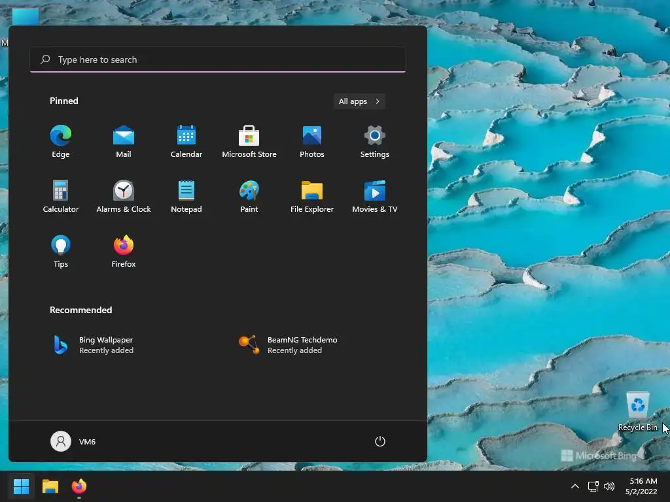Click the Recommended section heading

coord(80,310)
